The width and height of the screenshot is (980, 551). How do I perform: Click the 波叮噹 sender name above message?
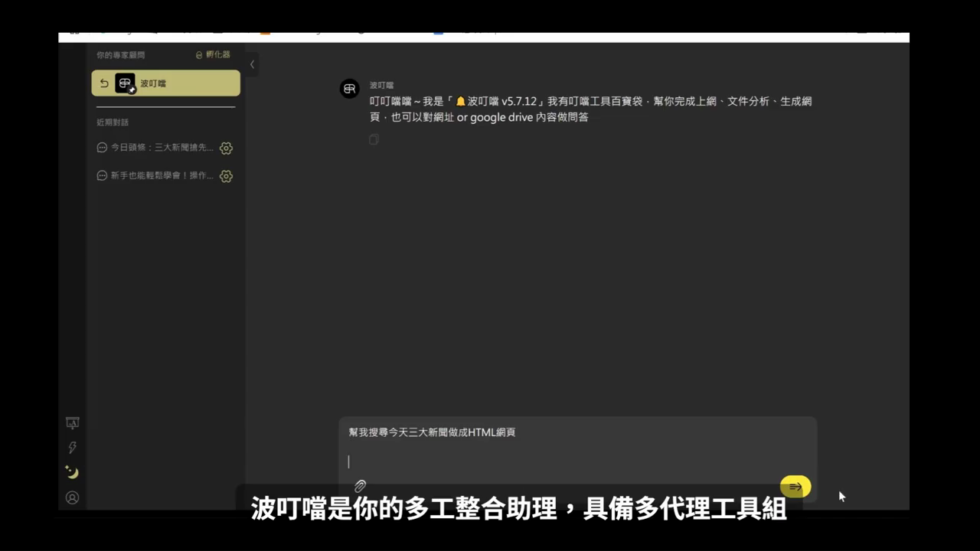tap(381, 85)
